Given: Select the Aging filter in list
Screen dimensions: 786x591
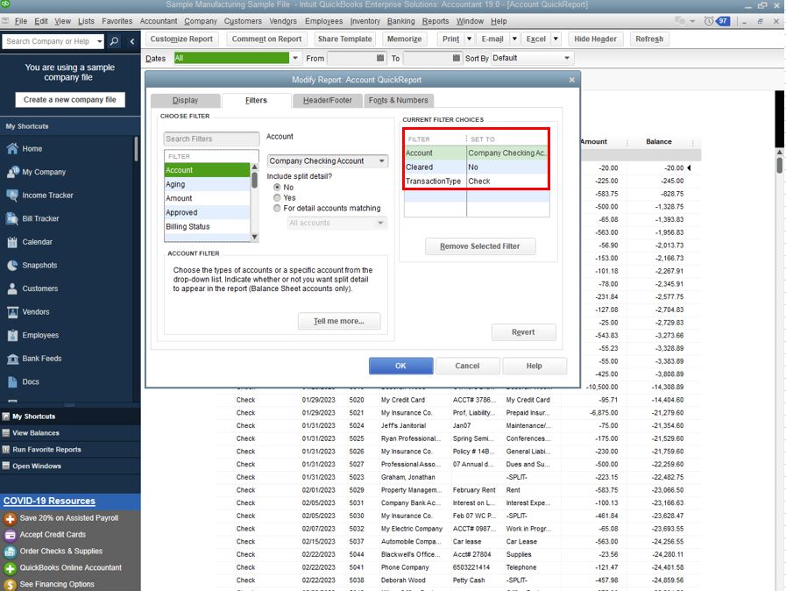Looking at the screenshot, I should coord(207,185).
